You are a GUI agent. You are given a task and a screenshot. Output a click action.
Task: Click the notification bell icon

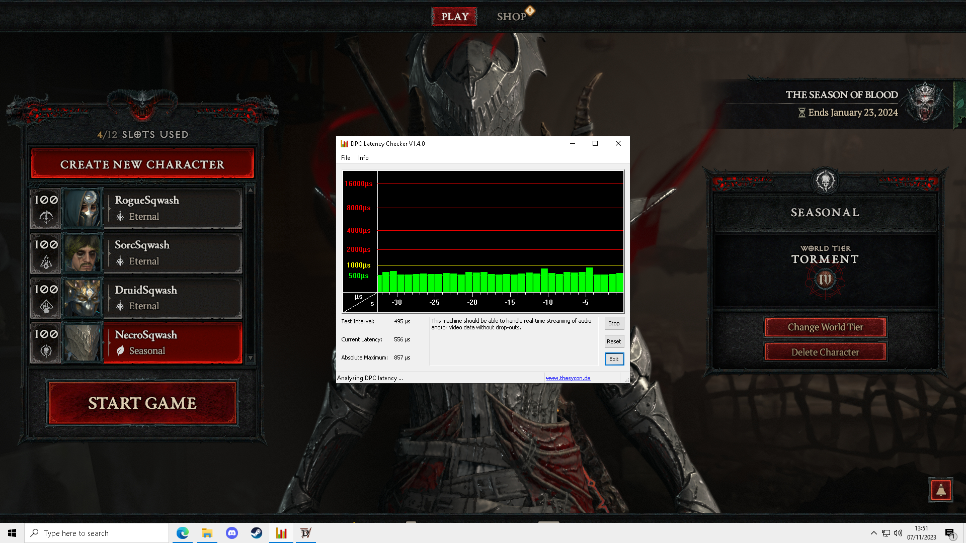click(x=940, y=489)
